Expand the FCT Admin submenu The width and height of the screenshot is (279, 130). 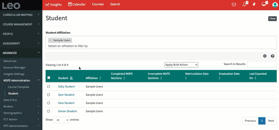pyautogui.click(x=21, y=119)
